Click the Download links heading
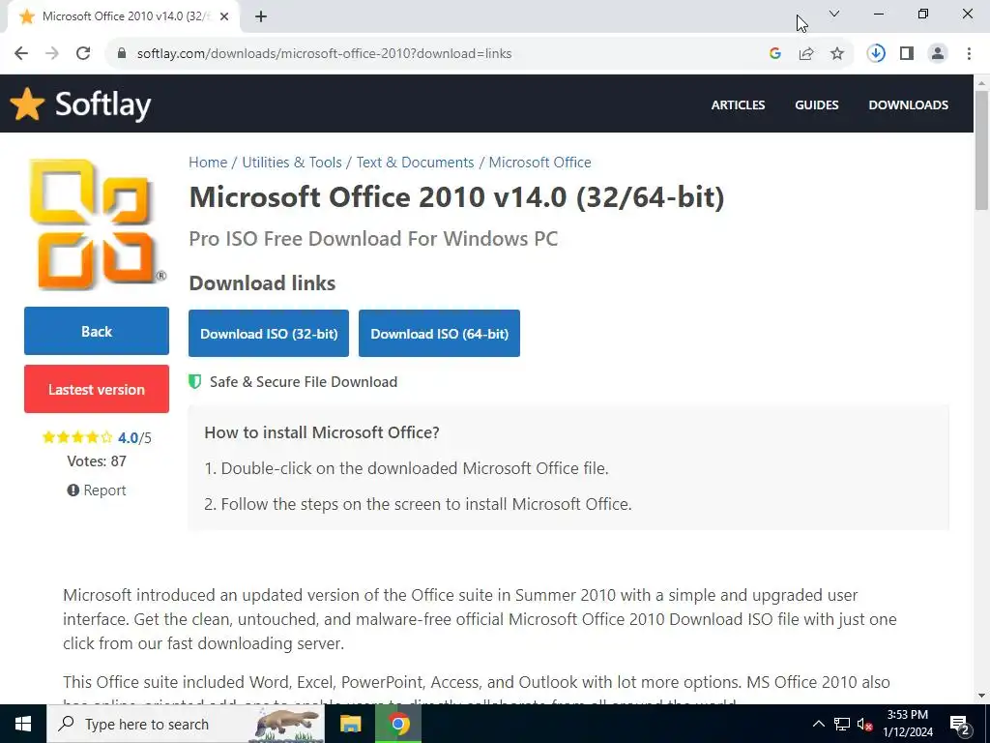This screenshot has height=743, width=990. coord(262,283)
